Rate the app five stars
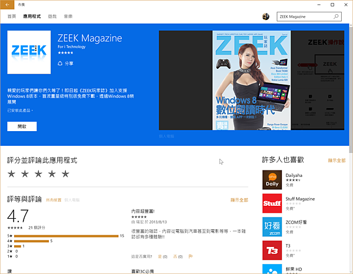 (x=65, y=174)
